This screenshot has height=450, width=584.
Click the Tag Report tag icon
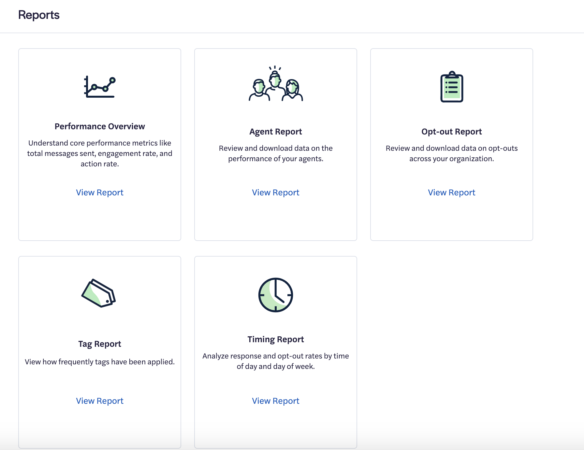click(99, 293)
